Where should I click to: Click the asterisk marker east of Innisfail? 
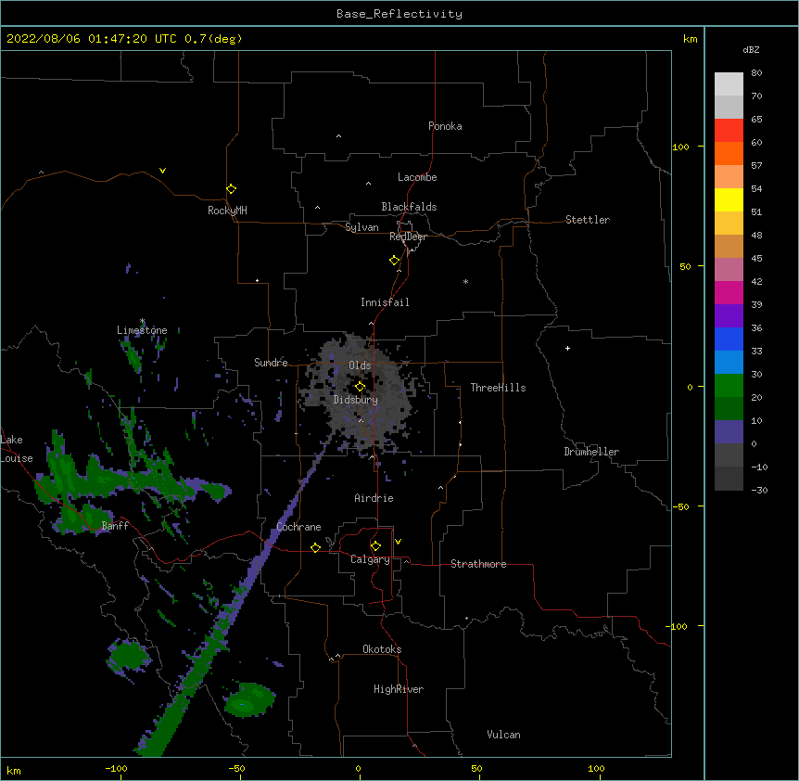coord(465,281)
